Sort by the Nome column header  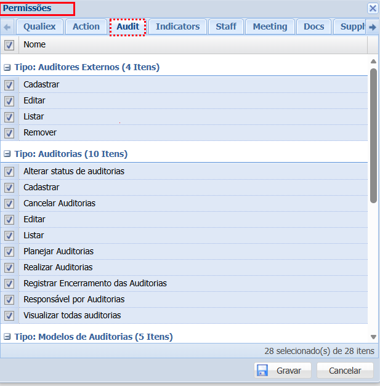[x=185, y=45]
